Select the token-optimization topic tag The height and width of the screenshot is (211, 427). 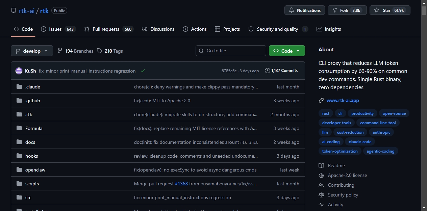340,151
